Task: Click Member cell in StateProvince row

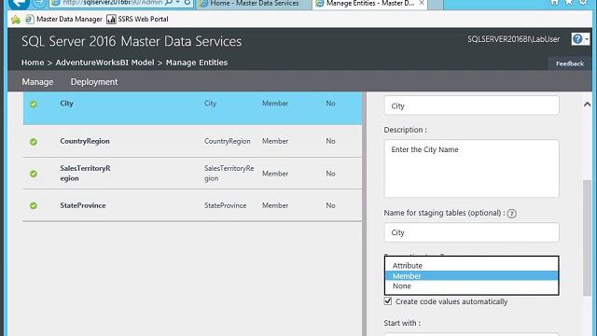Action: click(x=275, y=205)
